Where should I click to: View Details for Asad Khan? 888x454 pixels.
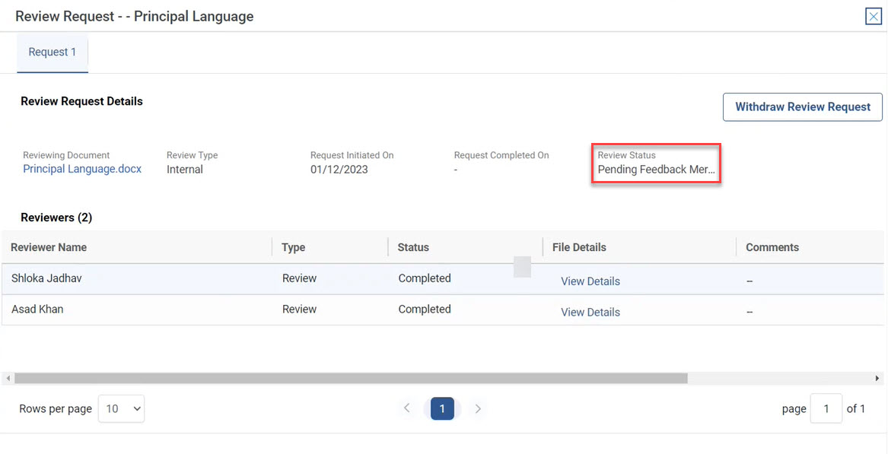tap(590, 313)
